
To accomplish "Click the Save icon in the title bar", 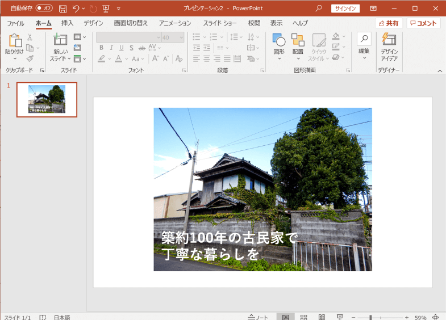I will [62, 9].
